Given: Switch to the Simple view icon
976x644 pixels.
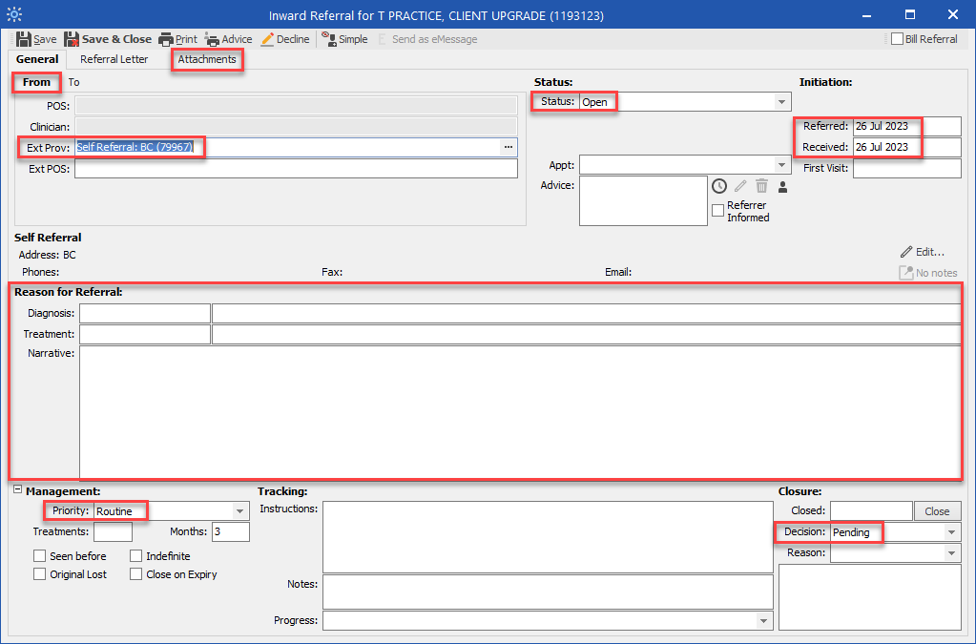Looking at the screenshot, I should 329,39.
